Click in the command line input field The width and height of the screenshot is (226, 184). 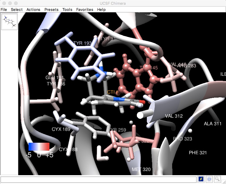(x=99, y=180)
